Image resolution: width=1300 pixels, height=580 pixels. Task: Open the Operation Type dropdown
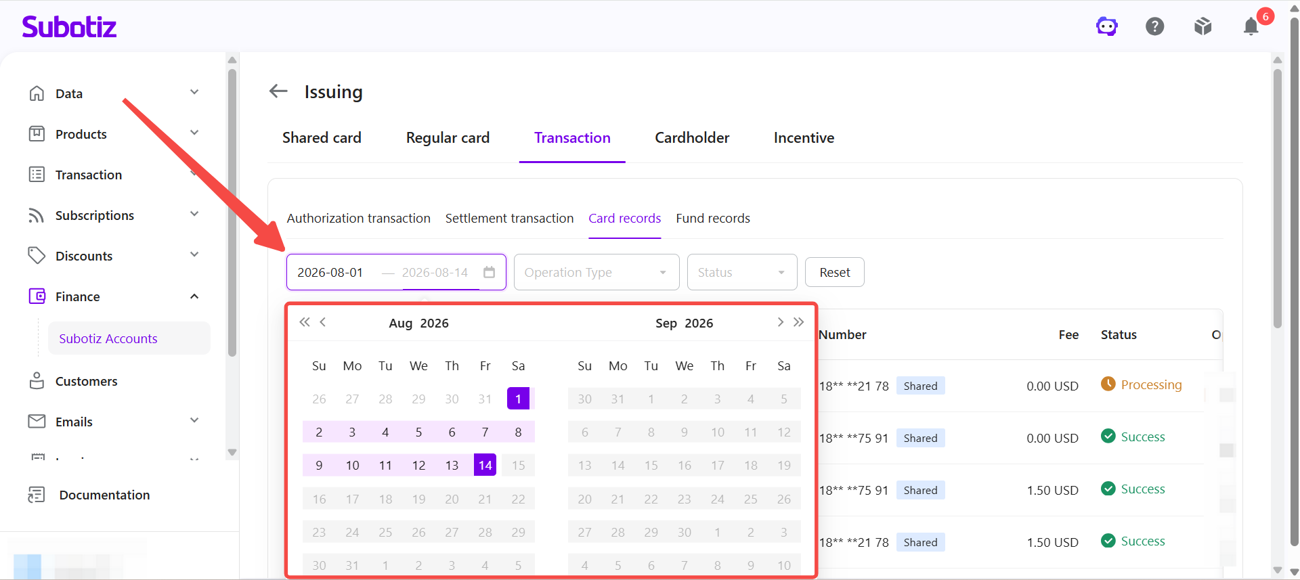tap(597, 272)
